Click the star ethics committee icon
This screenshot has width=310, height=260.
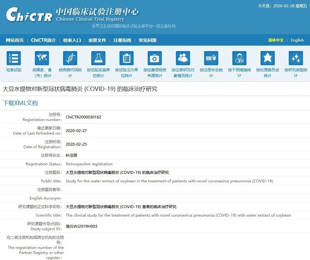tap(268, 58)
